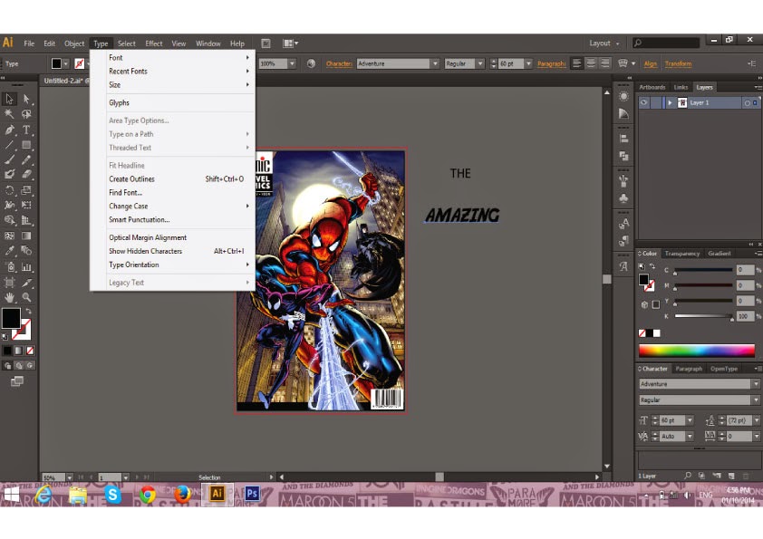
Task: Select the Lasso tool
Action: (26, 114)
